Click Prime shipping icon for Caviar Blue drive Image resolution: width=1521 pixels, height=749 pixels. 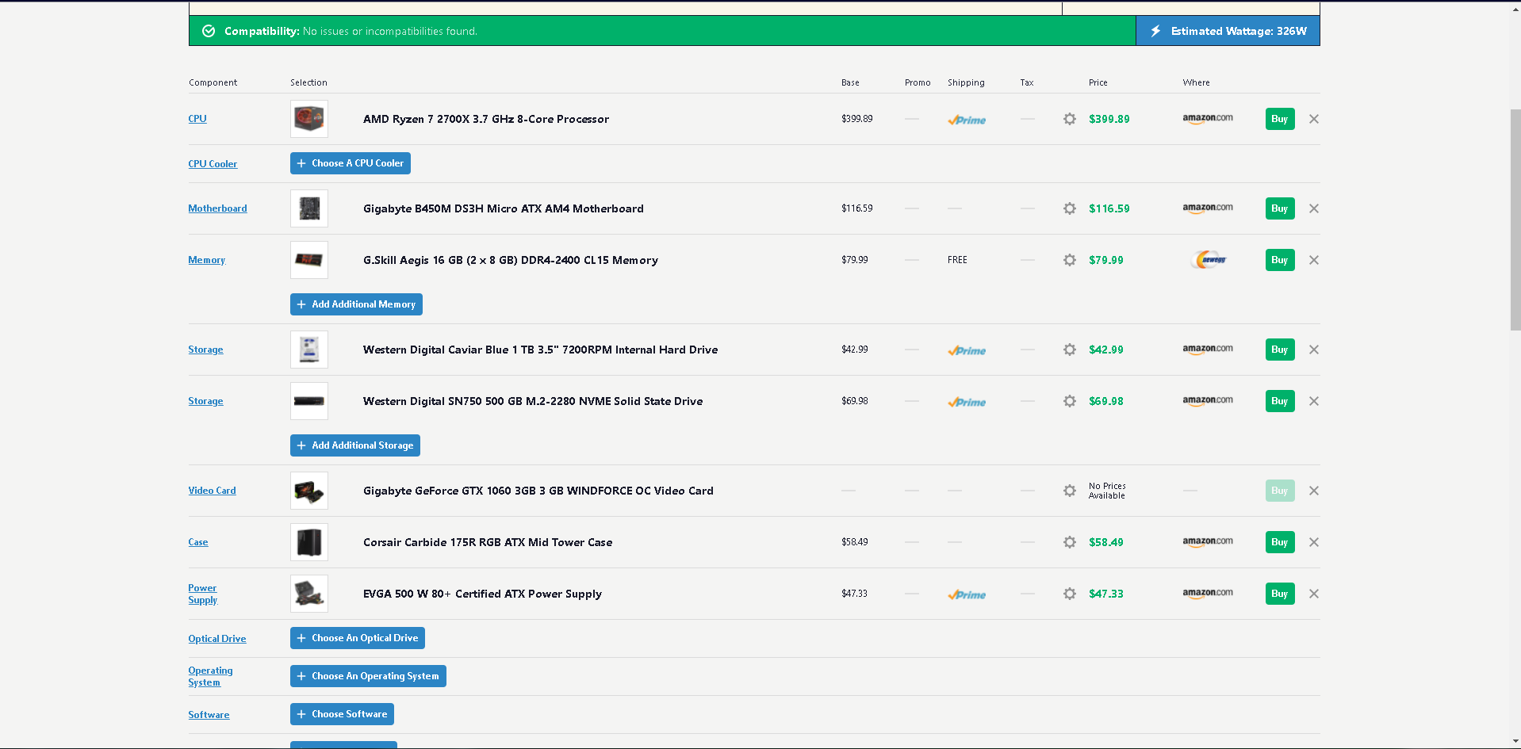[967, 350]
